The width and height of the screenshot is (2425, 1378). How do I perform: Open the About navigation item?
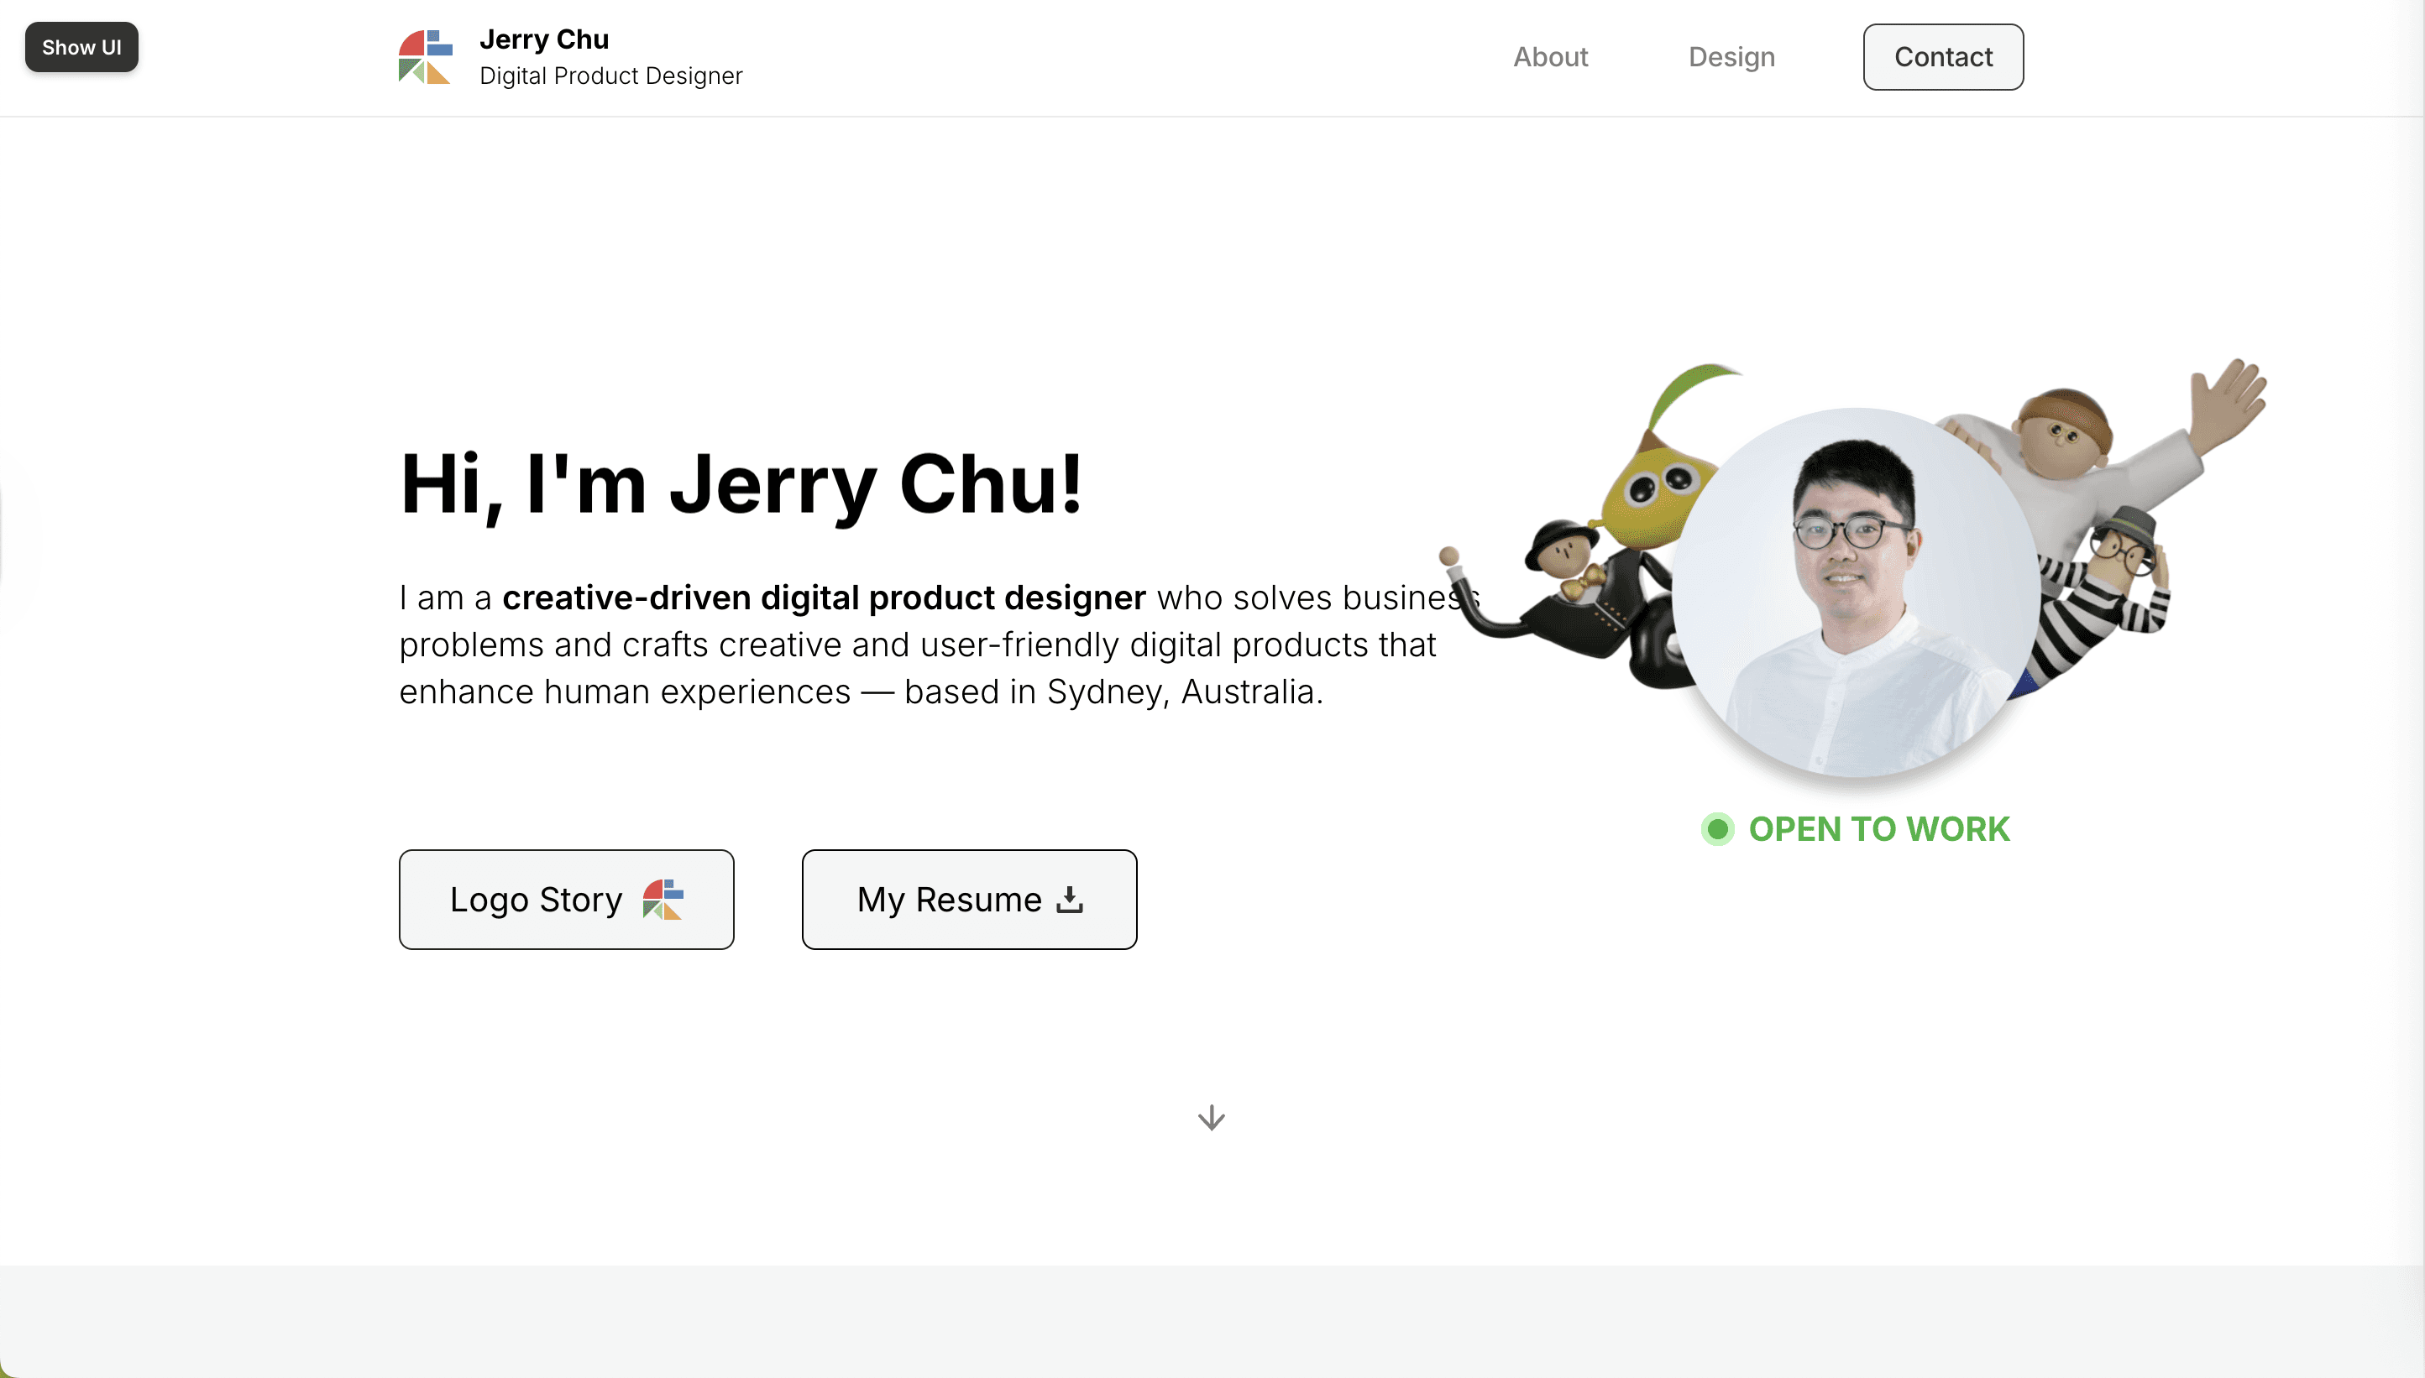[x=1550, y=57]
